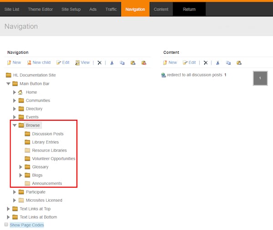Switch to the Site Setup tab

coord(71,9)
